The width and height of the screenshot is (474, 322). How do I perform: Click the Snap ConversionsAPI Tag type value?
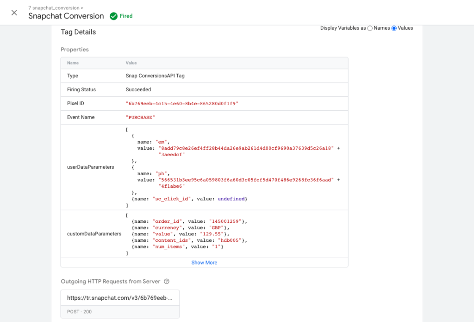pos(155,76)
